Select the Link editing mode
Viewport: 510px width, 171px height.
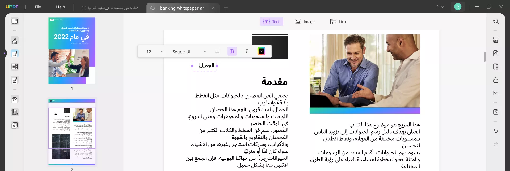338,22
